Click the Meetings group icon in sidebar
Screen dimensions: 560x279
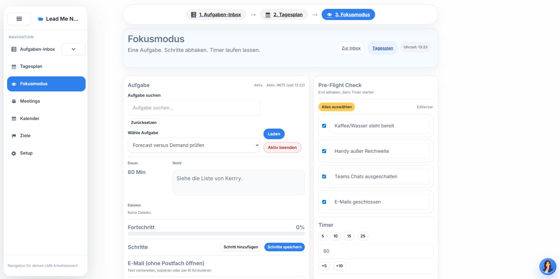click(x=14, y=101)
